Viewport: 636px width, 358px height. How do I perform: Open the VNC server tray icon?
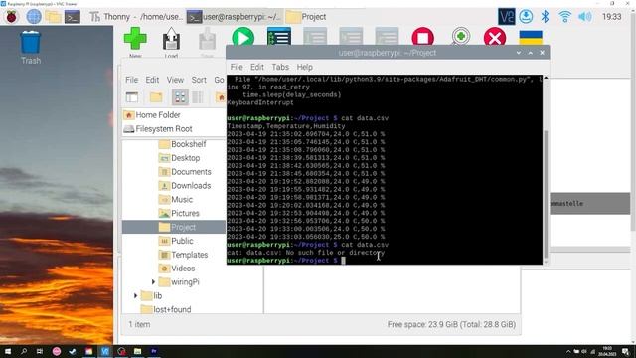(x=506, y=17)
